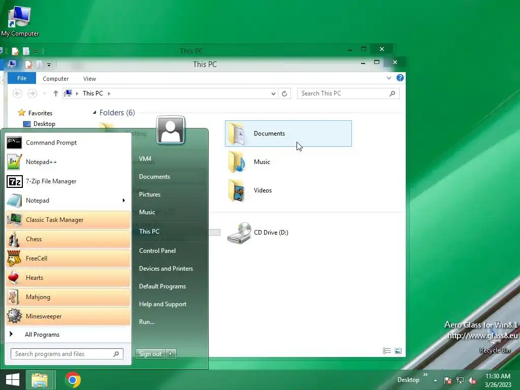Screen dimensions: 520x390
Task: Select Favorites in navigation pane
Action: click(x=40, y=113)
